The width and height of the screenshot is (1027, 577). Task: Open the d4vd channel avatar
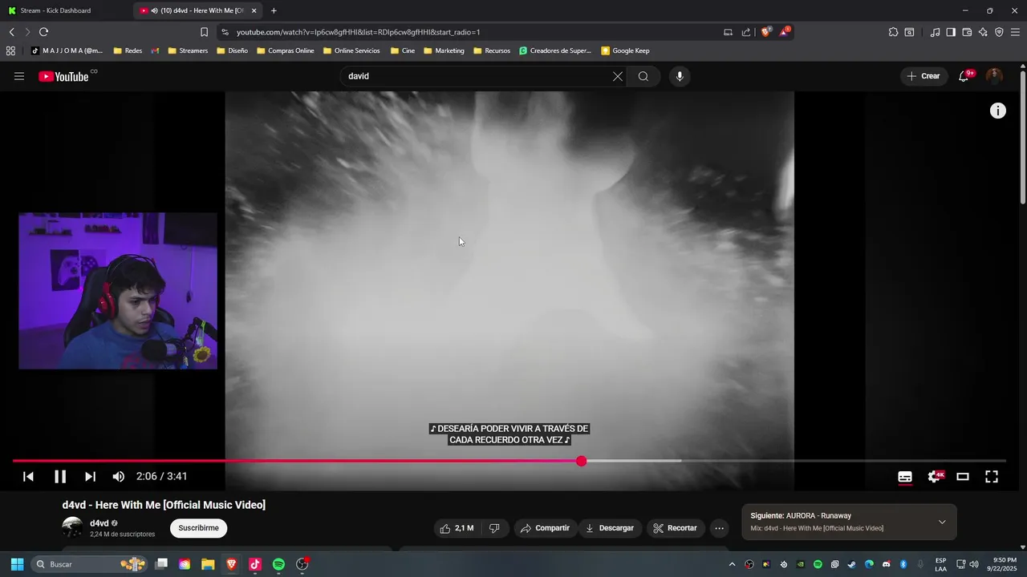pos(72,527)
